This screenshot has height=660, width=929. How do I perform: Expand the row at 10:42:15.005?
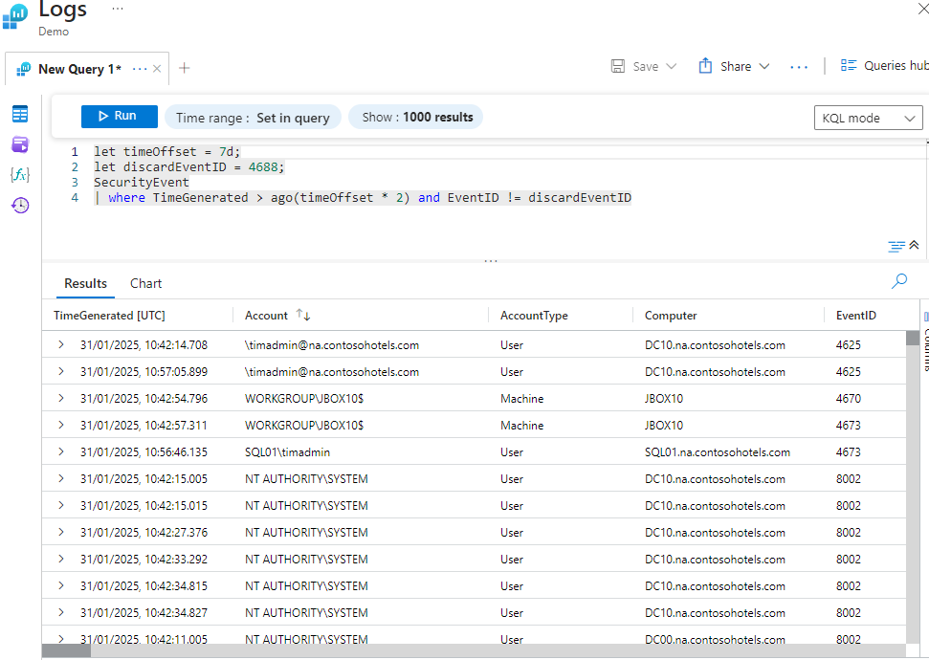pyautogui.click(x=61, y=478)
